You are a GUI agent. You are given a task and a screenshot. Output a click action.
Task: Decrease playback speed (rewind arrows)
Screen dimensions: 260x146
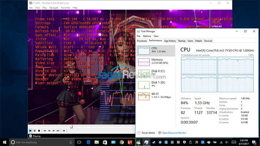pyautogui.click(x=49, y=131)
